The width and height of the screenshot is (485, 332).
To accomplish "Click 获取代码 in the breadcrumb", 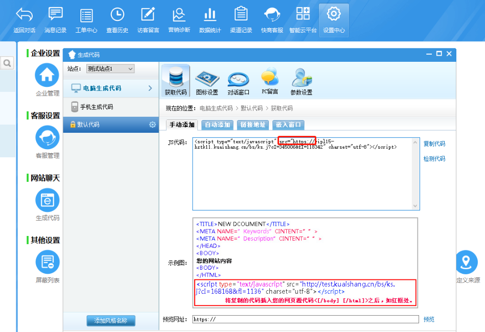I will coord(282,108).
